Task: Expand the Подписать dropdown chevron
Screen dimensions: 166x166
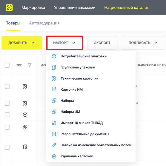Action: coord(156,43)
